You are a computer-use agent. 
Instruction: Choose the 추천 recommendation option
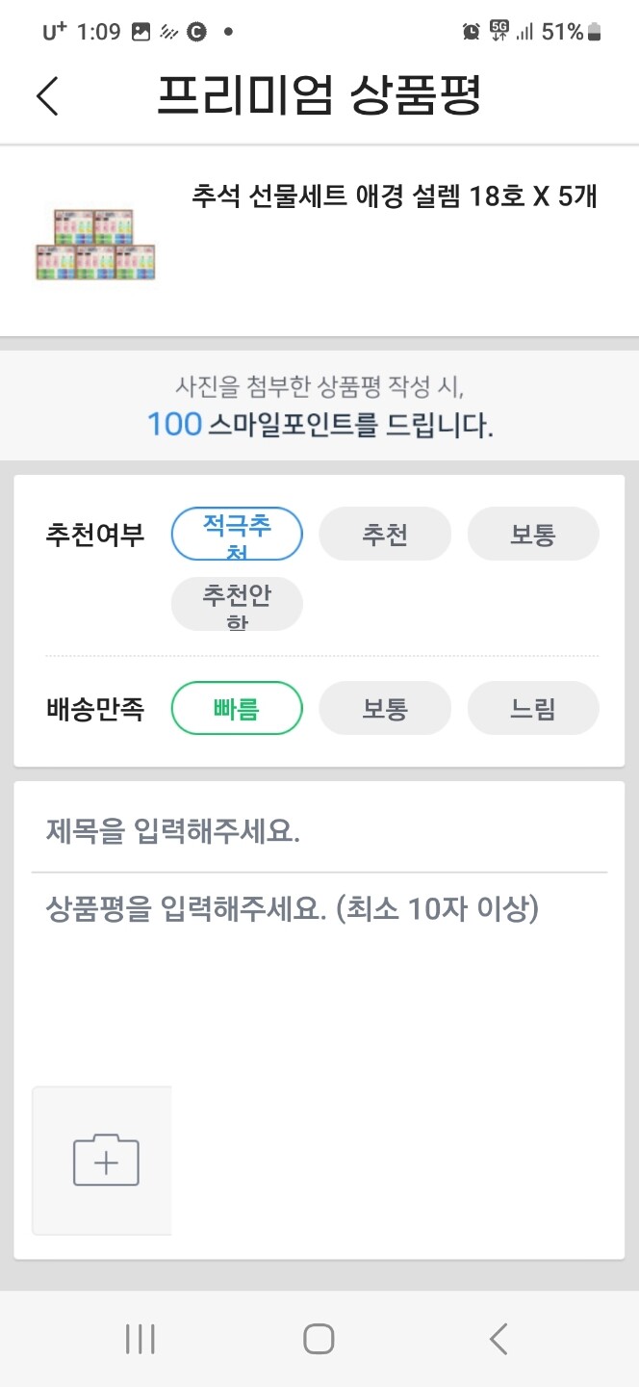coord(385,534)
